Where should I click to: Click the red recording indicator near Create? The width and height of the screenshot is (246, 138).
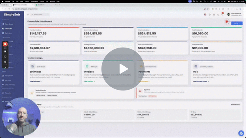pos(227,21)
